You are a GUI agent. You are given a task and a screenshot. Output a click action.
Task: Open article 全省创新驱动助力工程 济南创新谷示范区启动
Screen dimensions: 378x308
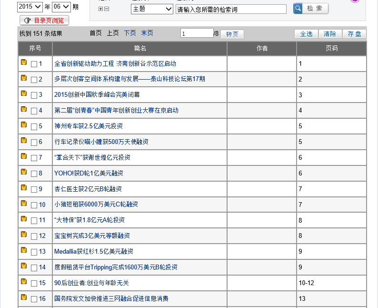[x=115, y=64]
